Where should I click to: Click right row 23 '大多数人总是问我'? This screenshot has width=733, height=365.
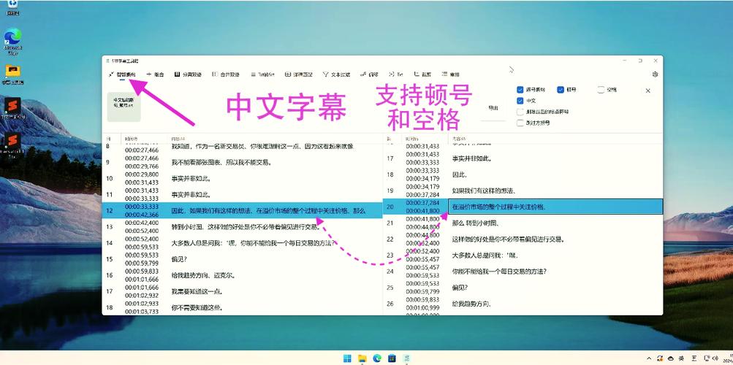click(523, 255)
